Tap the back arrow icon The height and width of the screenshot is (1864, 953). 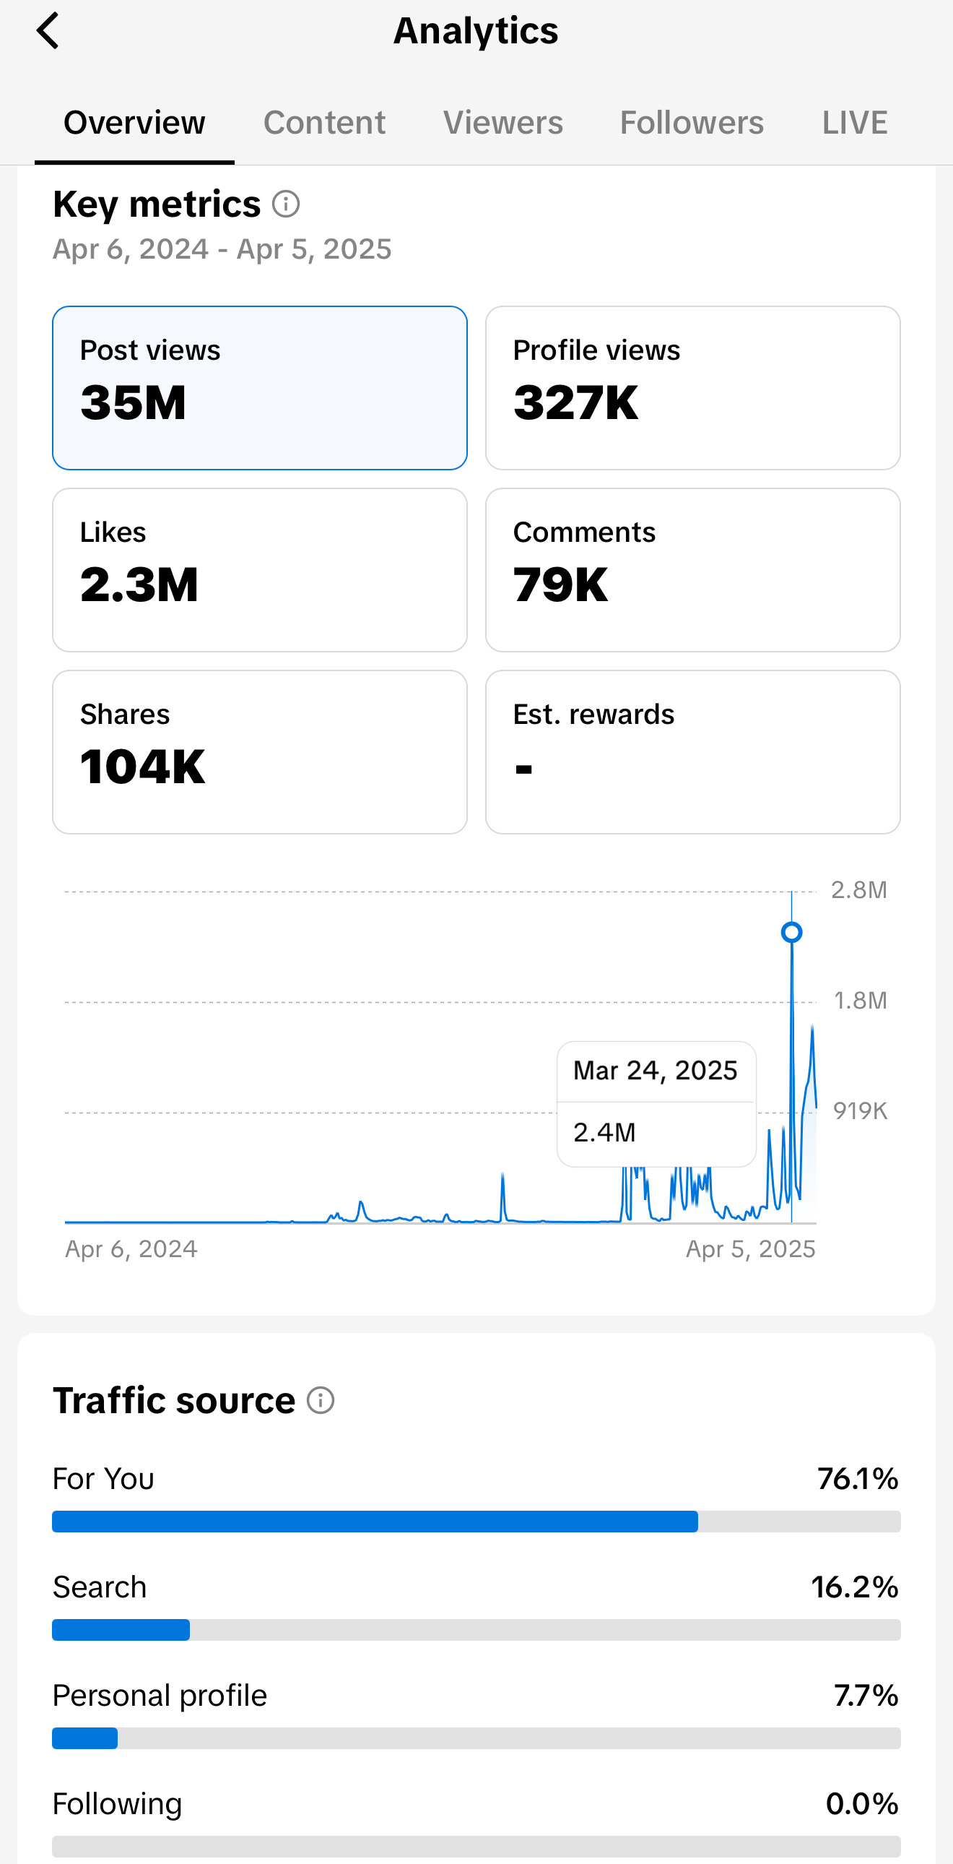tap(48, 31)
